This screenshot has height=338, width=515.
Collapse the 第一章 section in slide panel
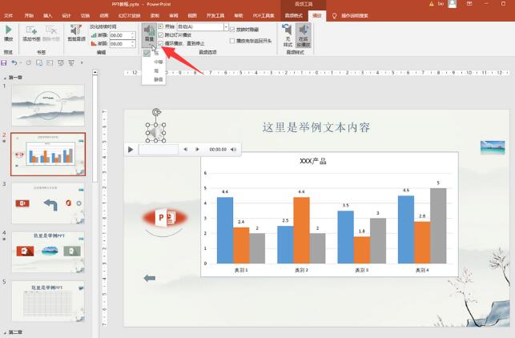pyautogui.click(x=5, y=78)
